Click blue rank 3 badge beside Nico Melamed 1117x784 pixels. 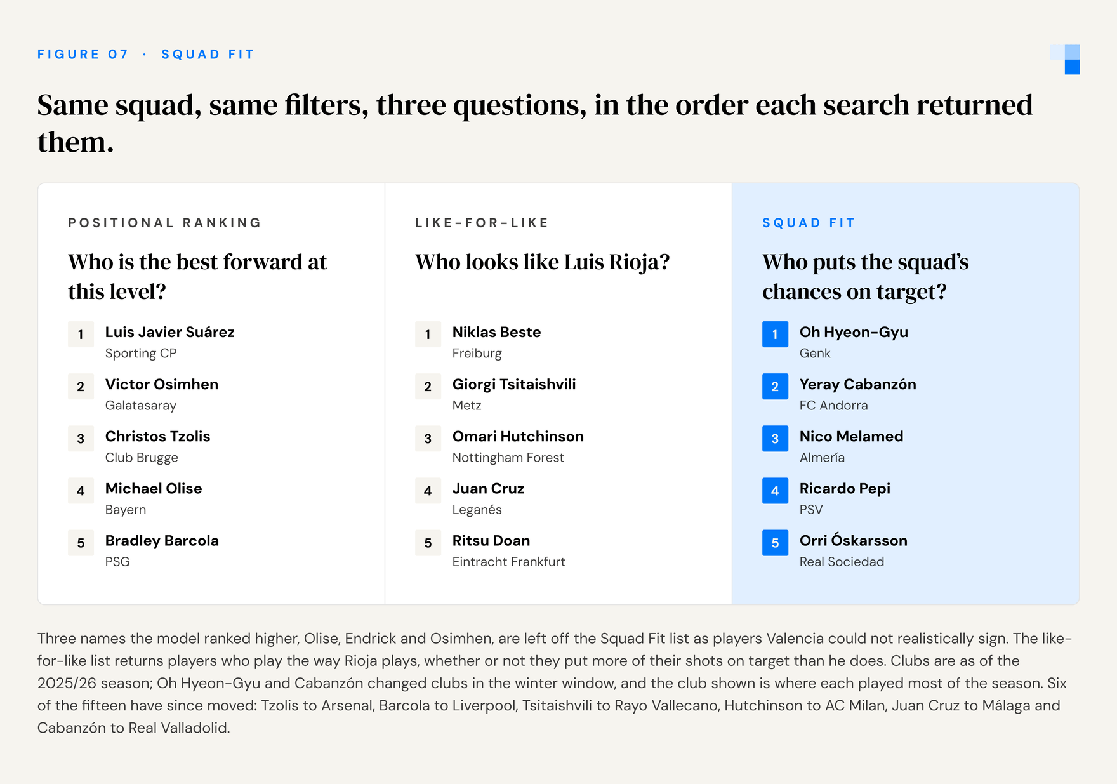pos(775,439)
